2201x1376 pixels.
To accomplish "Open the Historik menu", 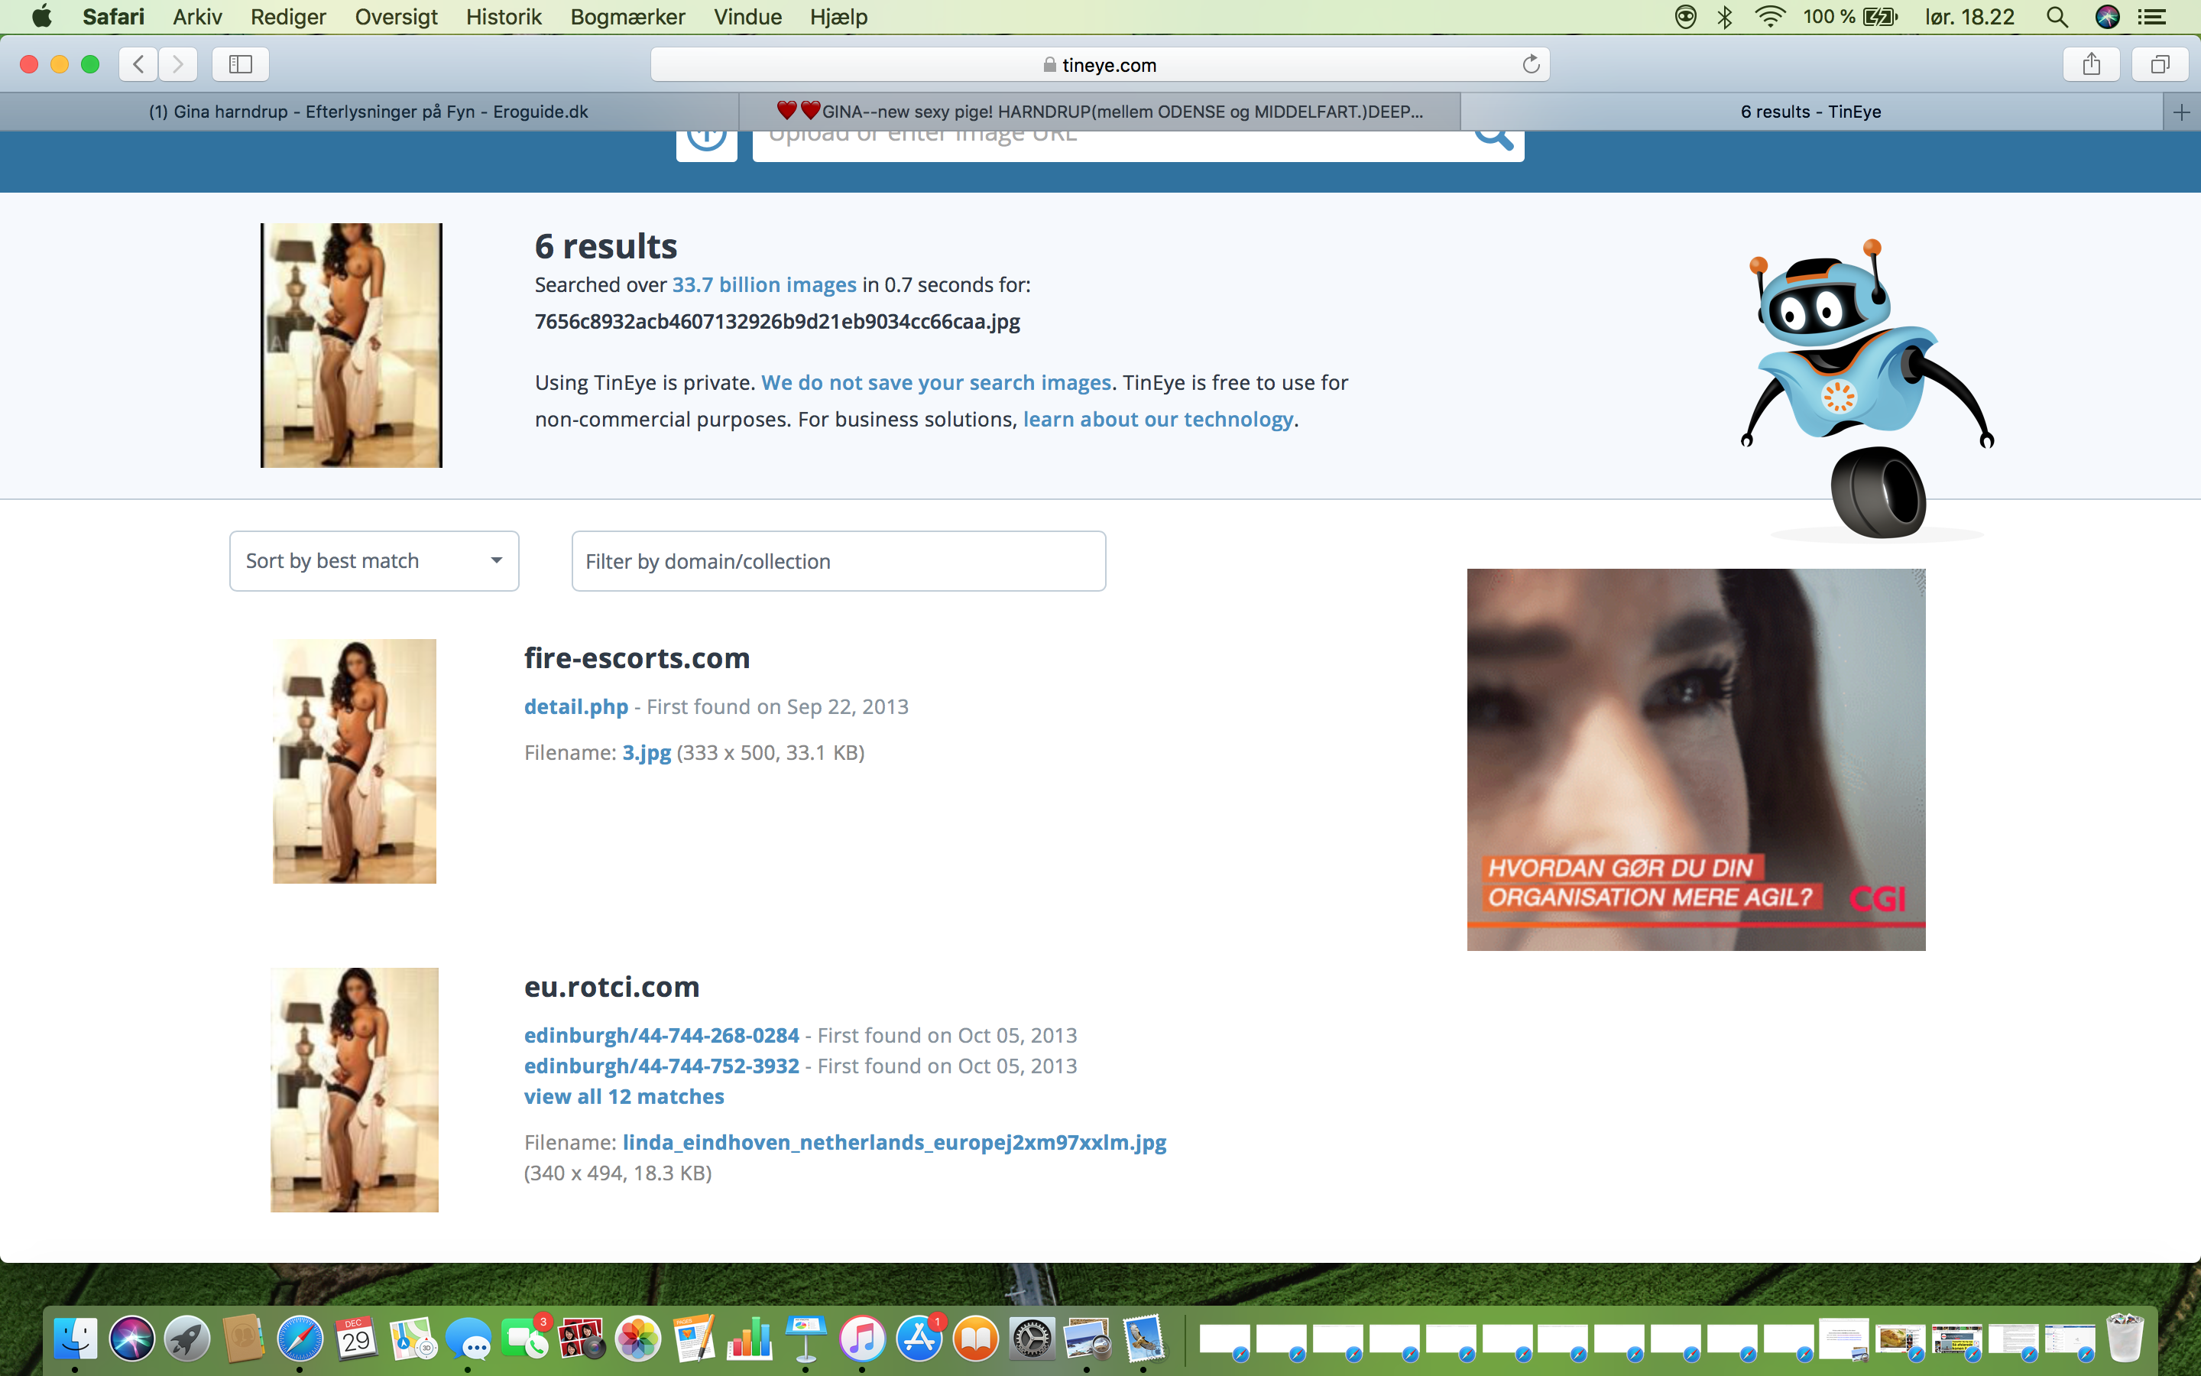I will tap(504, 16).
